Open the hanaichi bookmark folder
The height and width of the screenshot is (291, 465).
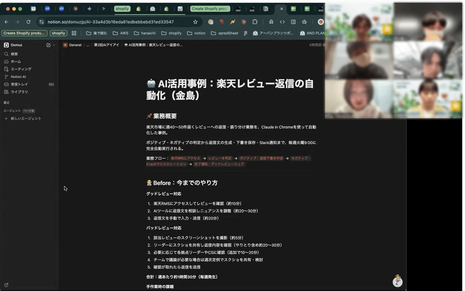145,33
